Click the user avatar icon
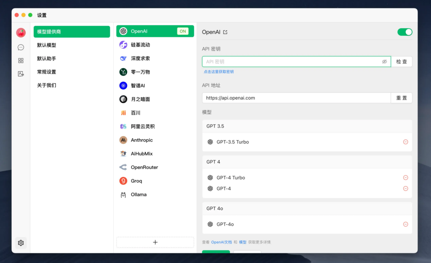This screenshot has height=263, width=431. pyautogui.click(x=21, y=33)
